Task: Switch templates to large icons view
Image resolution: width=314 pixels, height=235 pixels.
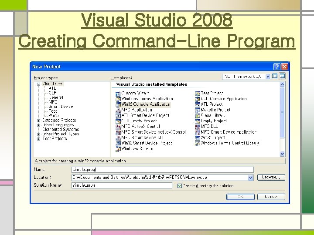Action: coord(275,76)
